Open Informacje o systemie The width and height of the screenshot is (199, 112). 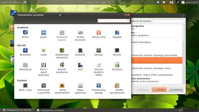(x=44, y=88)
